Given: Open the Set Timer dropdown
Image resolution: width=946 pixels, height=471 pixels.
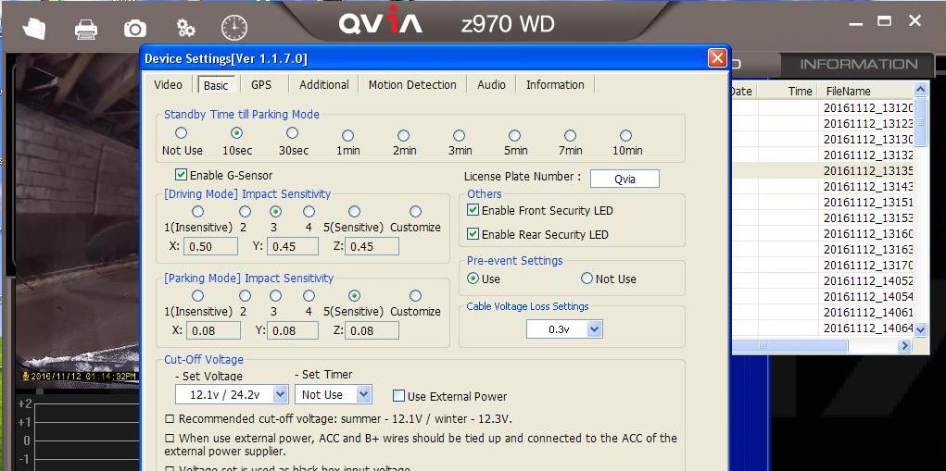Looking at the screenshot, I should [363, 394].
